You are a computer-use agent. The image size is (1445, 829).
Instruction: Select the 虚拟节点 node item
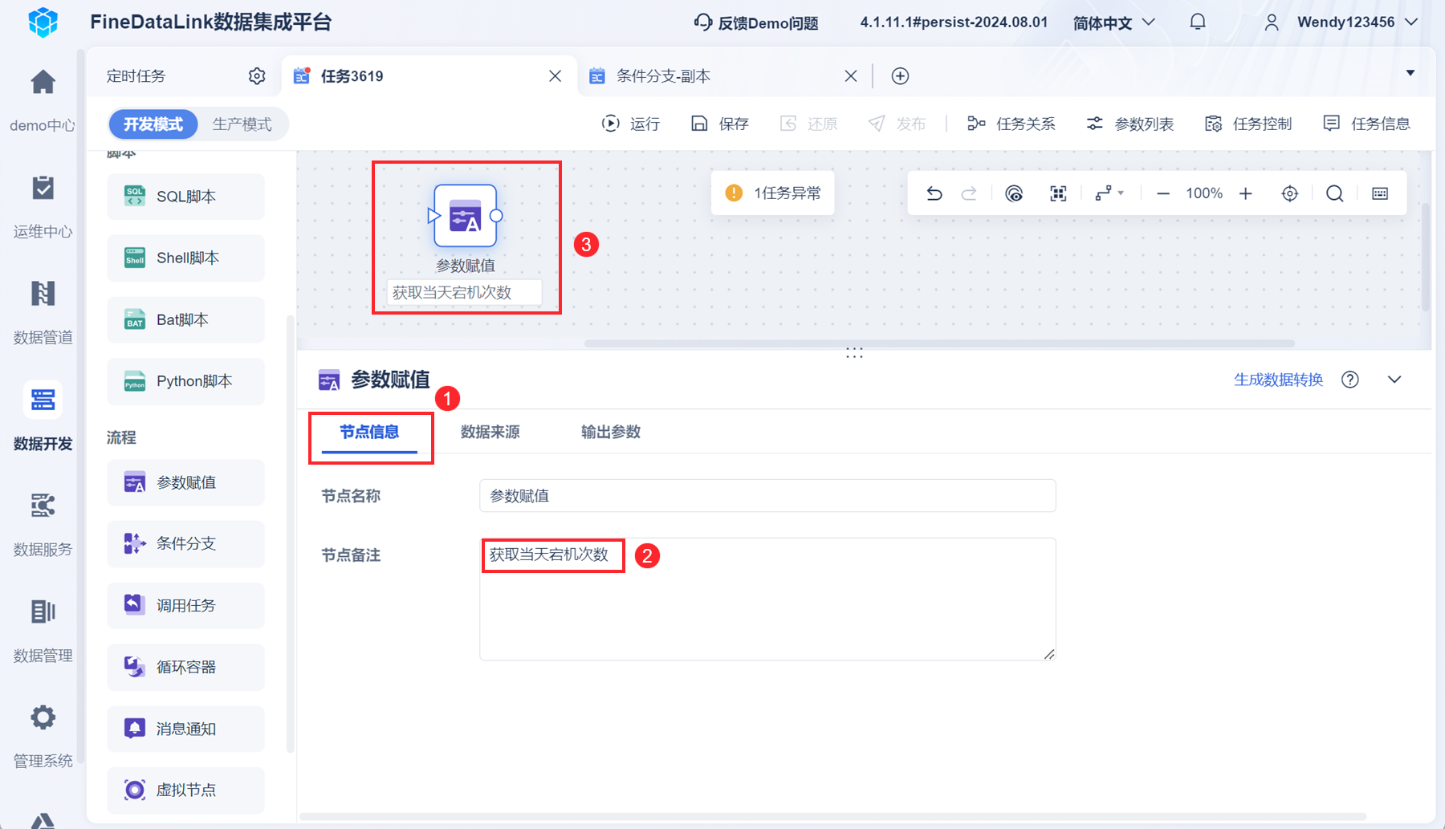click(185, 790)
